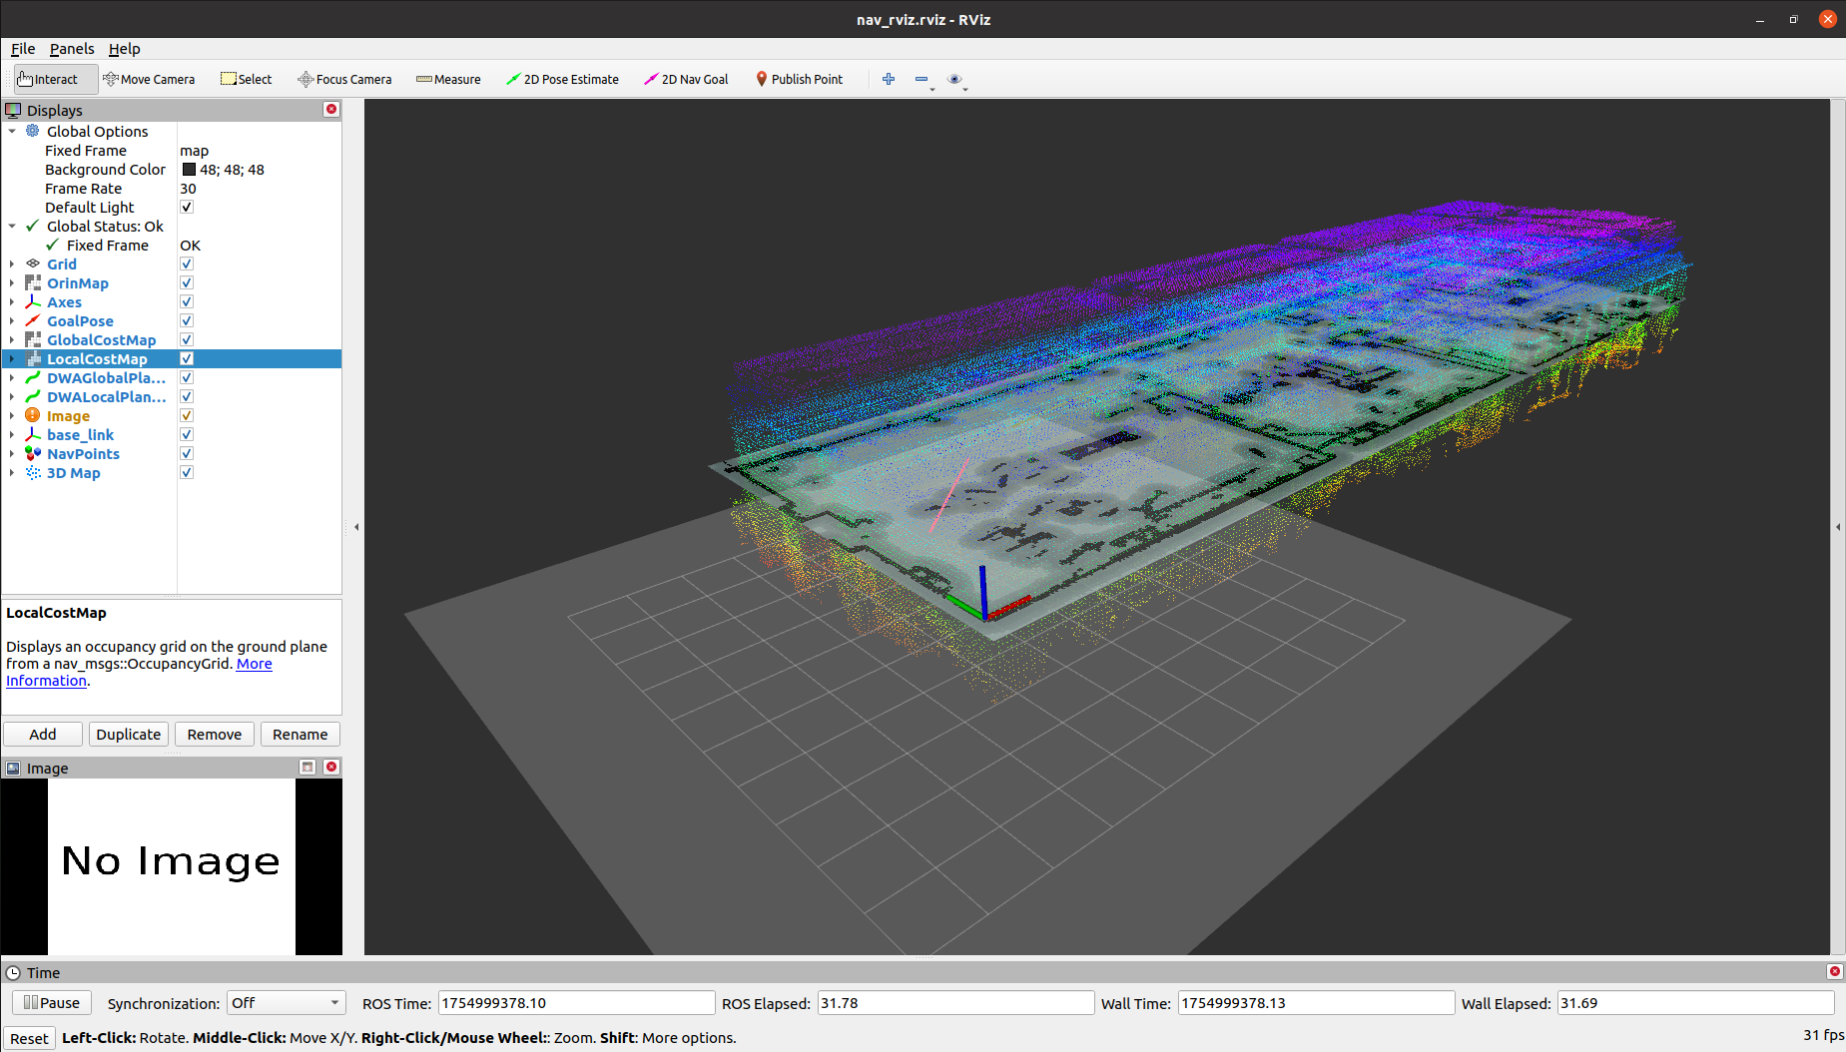Click the Duplicate button
Viewport: 1846px width, 1052px height.
129,734
